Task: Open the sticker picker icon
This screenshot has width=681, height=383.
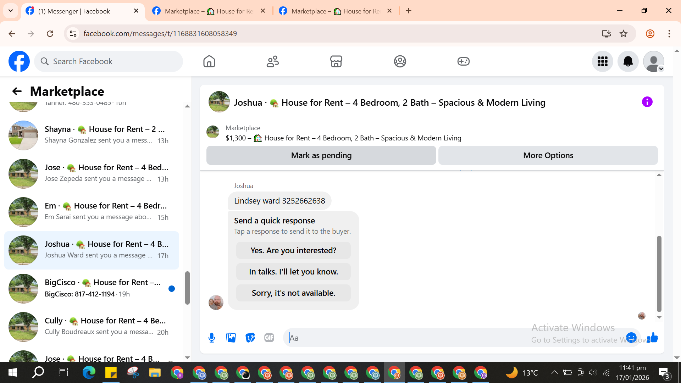Action: pyautogui.click(x=250, y=338)
